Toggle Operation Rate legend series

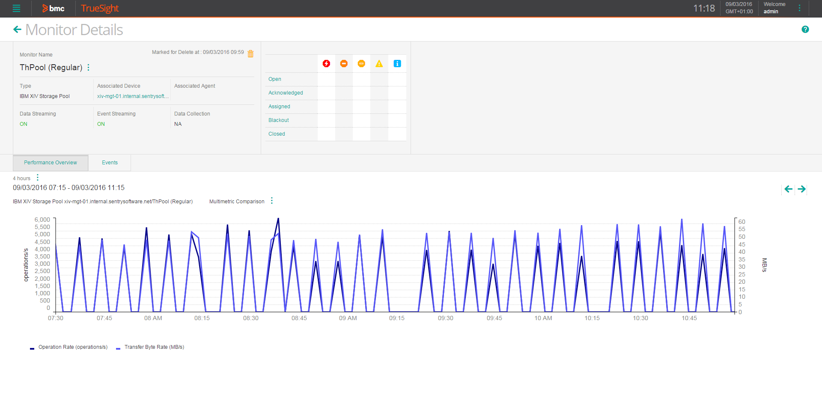(69, 347)
